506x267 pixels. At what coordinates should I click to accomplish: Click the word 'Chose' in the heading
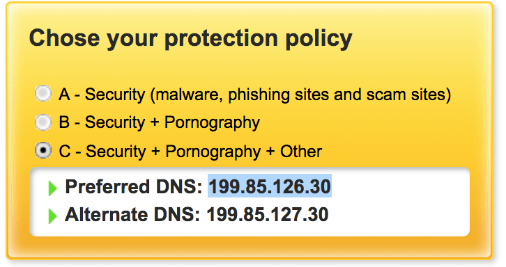point(65,38)
